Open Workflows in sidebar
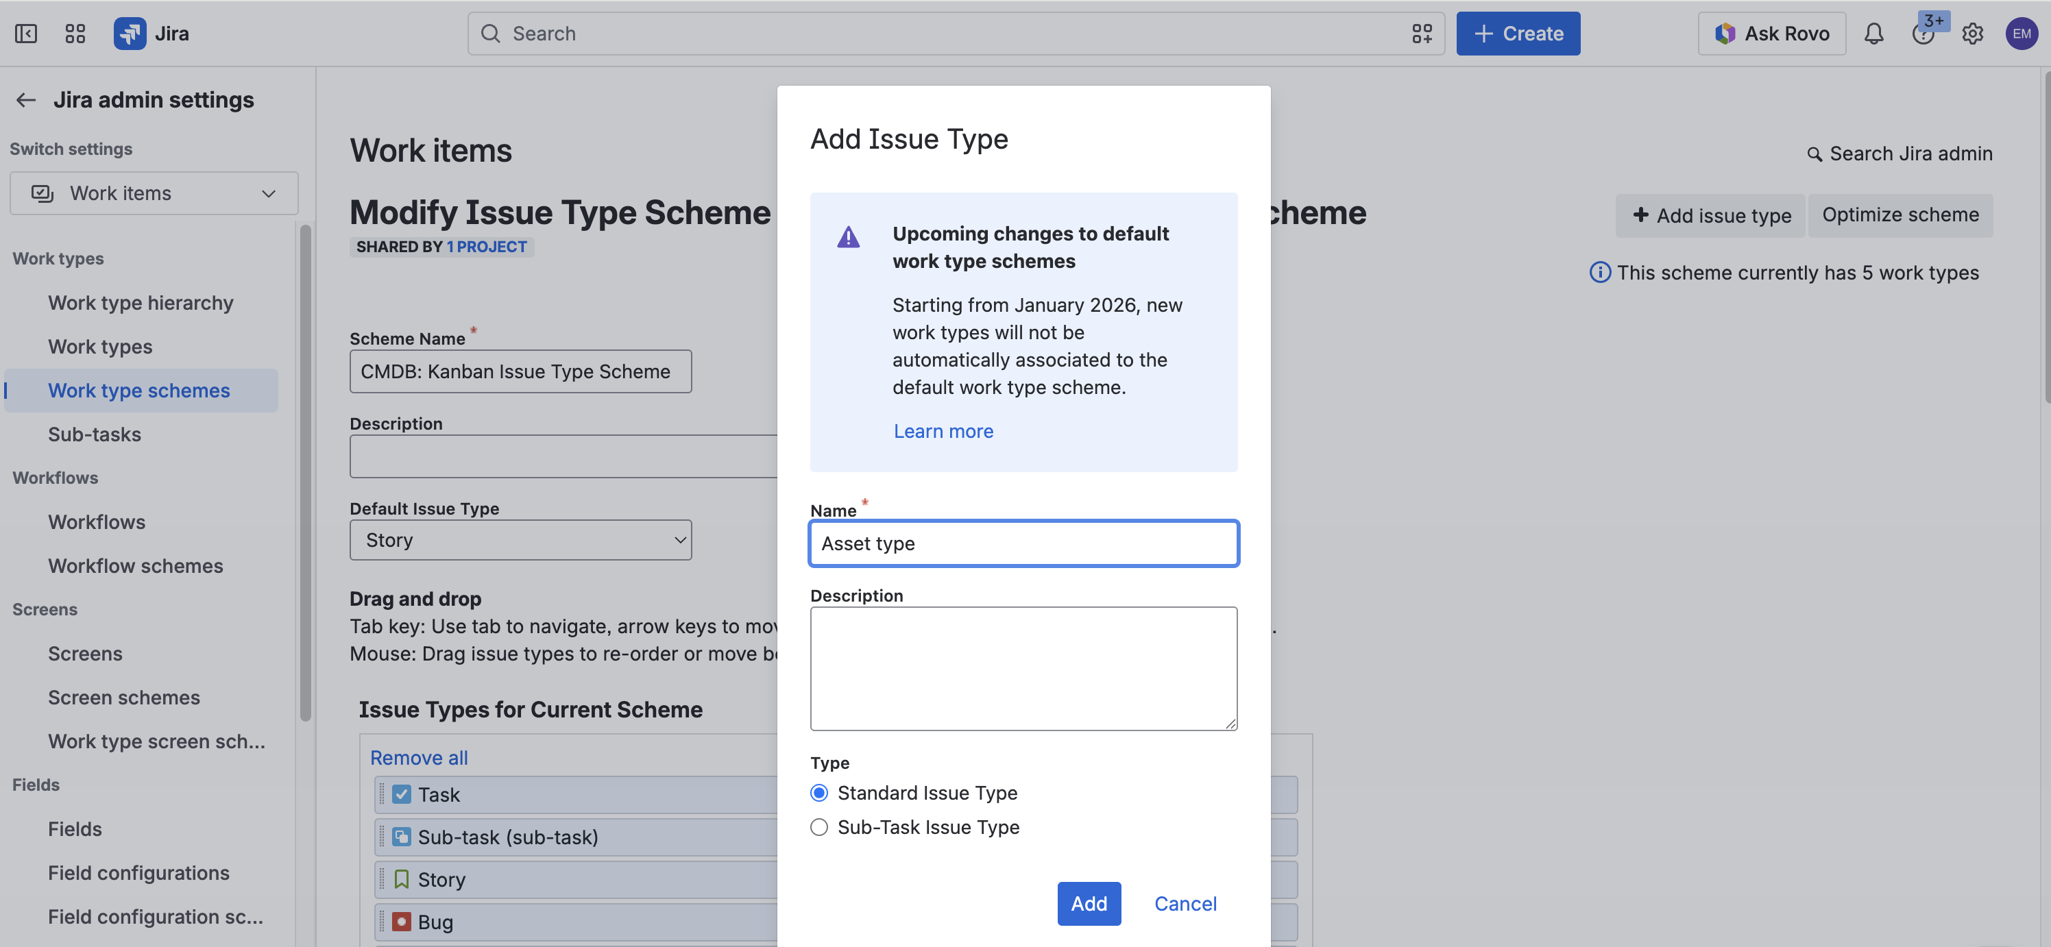This screenshot has width=2051, height=947. pyautogui.click(x=97, y=522)
